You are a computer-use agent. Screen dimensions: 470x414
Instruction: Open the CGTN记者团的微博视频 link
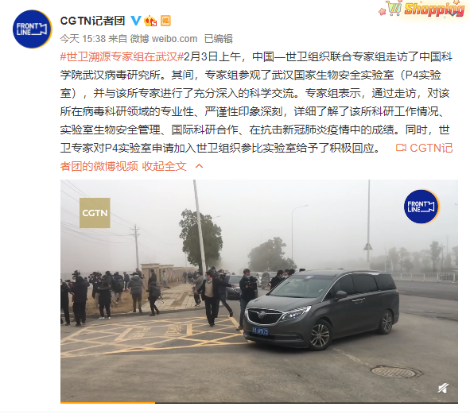coord(257,157)
